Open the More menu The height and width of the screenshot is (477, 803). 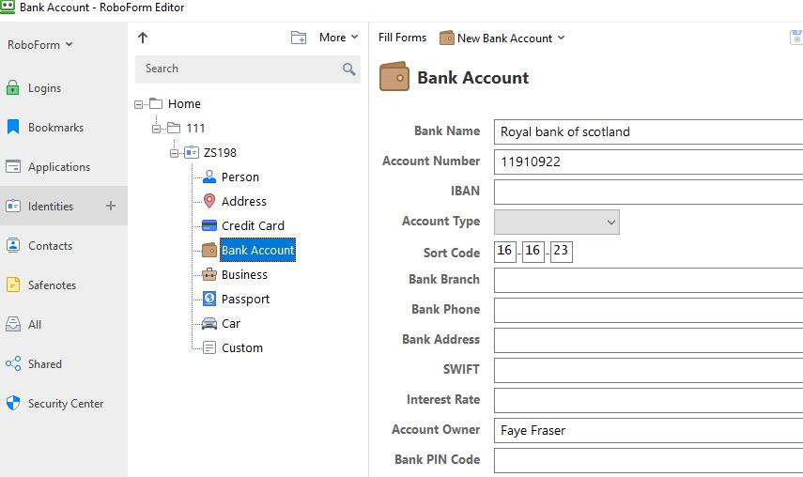coord(338,38)
